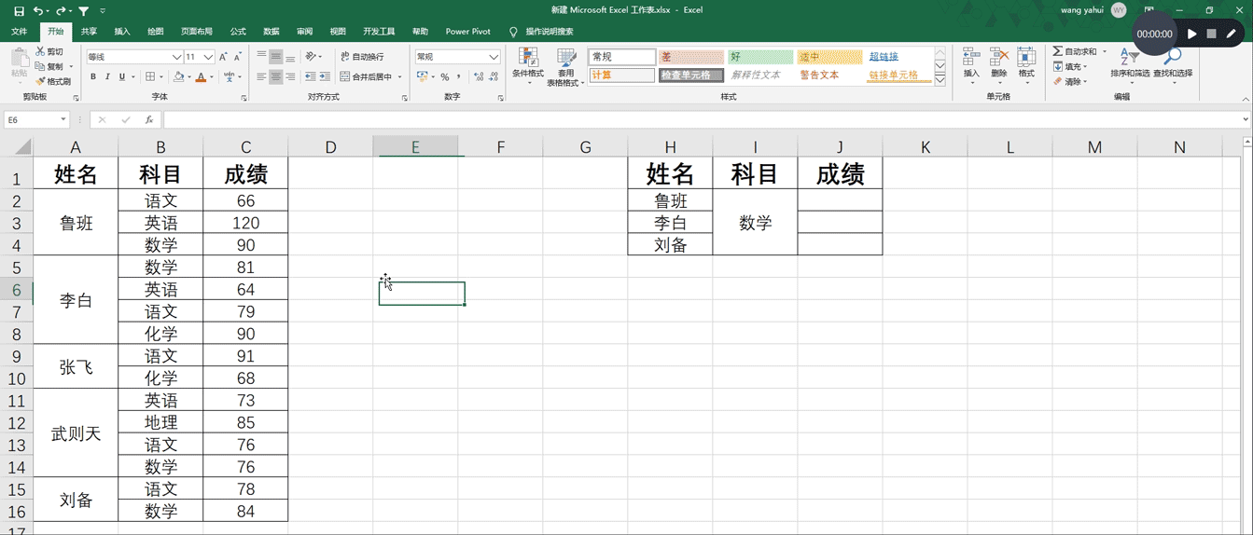Increase decimal places

point(479,77)
